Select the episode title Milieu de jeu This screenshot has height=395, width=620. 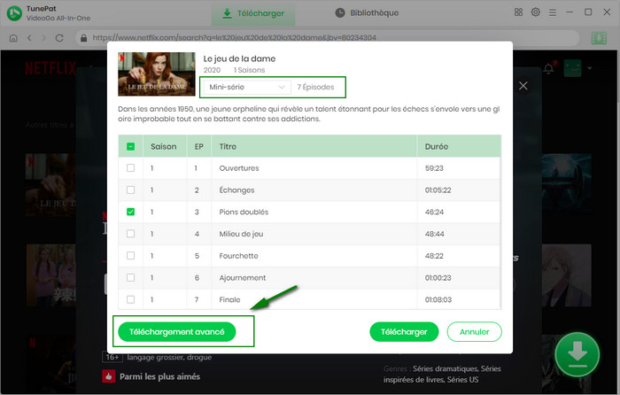point(241,234)
